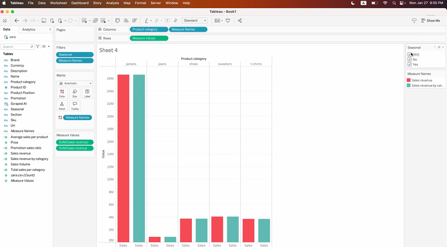Open the Seasonal filter card dropdown arrow
The image size is (447, 247).
pyautogui.click(x=443, y=47)
